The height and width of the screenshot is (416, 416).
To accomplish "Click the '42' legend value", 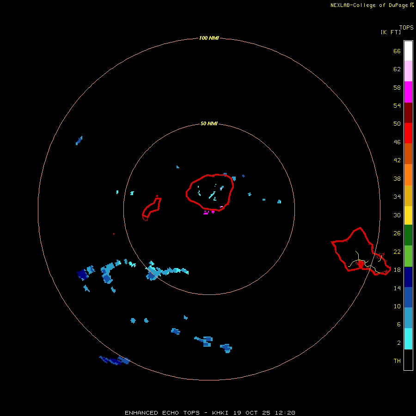I will [397, 160].
